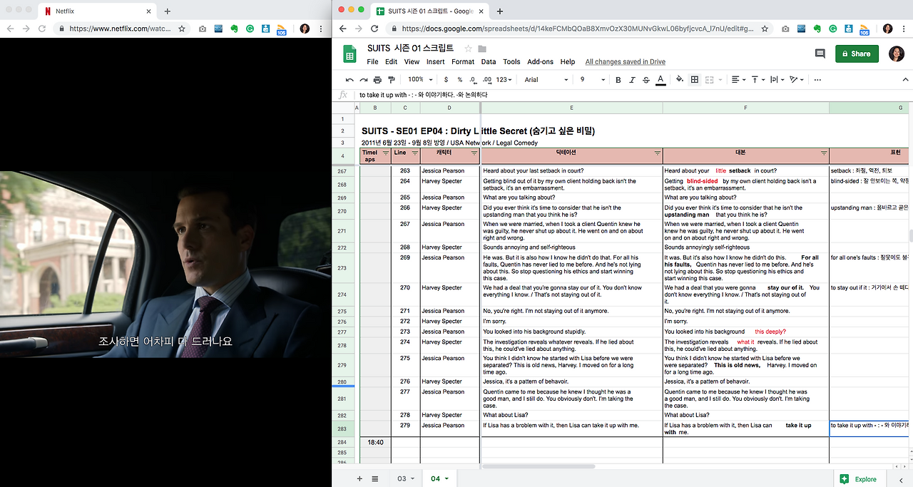Viewport: 913px width, 487px height.
Task: Open the 100% zoom dropdown
Action: [x=420, y=80]
